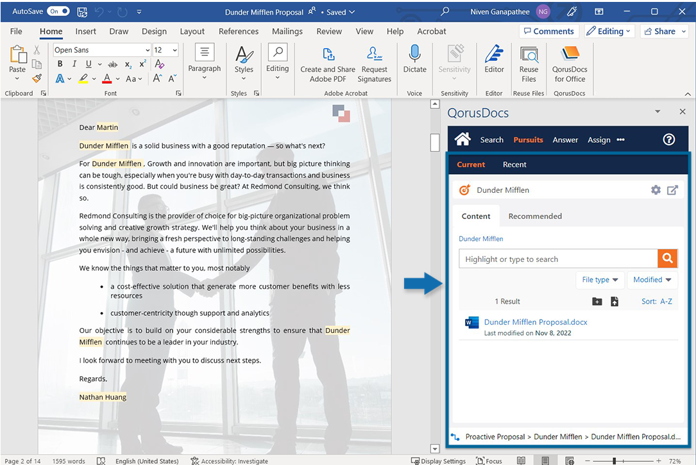The width and height of the screenshot is (696, 465).
Task: Click the Dunder Mifflen breadcrumb link
Action: point(480,238)
